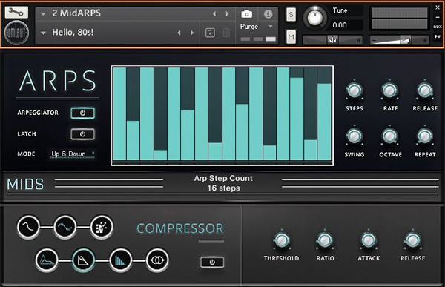Viewport: 445px width, 287px height.
Task: Select the bitcrusher pixel effect icon
Action: (102, 226)
